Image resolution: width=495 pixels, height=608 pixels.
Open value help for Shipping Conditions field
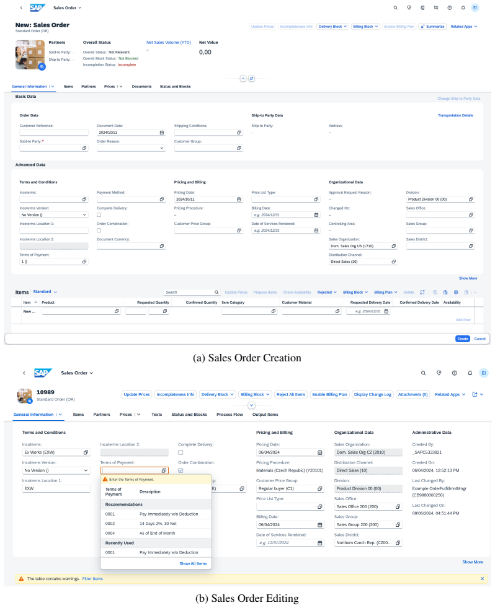click(x=239, y=133)
